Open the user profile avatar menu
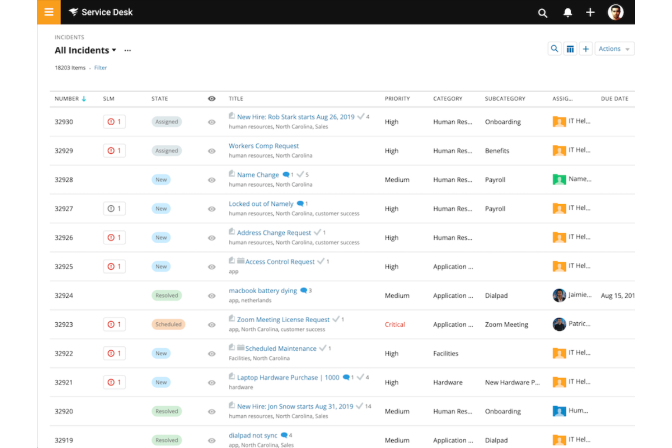Image resolution: width=672 pixels, height=448 pixels. 616,12
